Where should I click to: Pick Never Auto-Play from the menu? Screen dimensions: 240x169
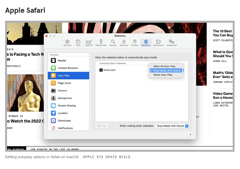(x=163, y=75)
